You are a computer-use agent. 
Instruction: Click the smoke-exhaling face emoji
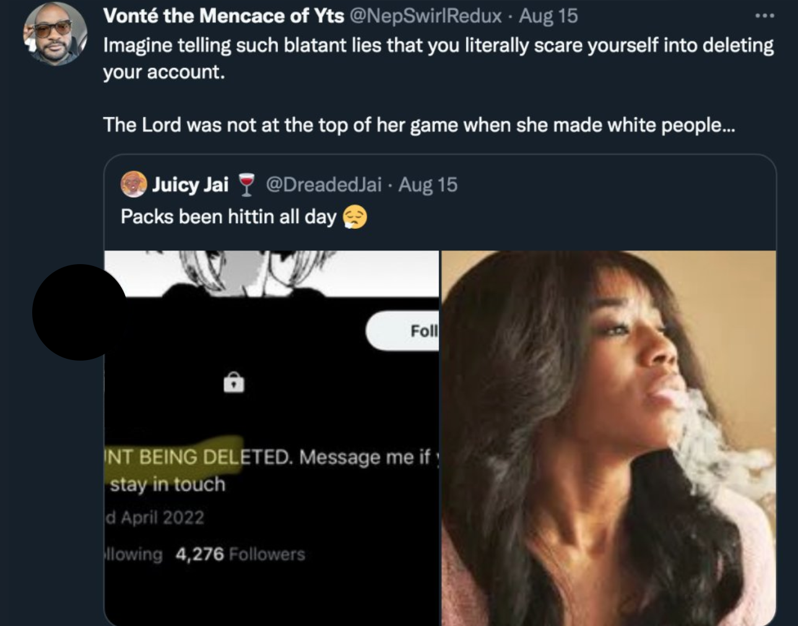coord(355,218)
